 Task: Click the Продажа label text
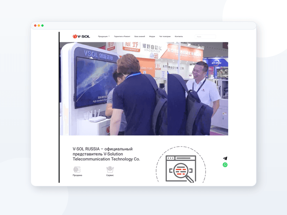click(77, 175)
